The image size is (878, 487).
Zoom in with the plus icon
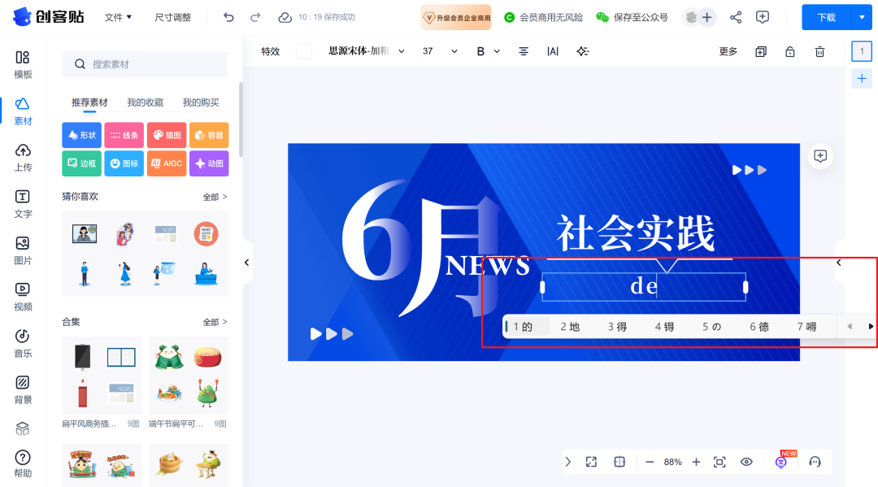click(696, 462)
